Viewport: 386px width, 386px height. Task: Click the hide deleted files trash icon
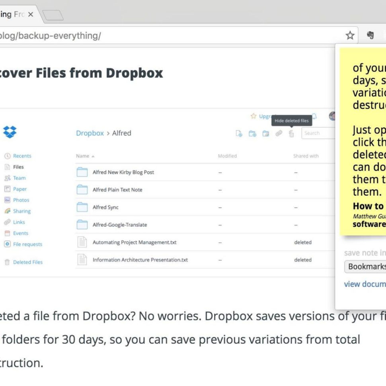291,134
